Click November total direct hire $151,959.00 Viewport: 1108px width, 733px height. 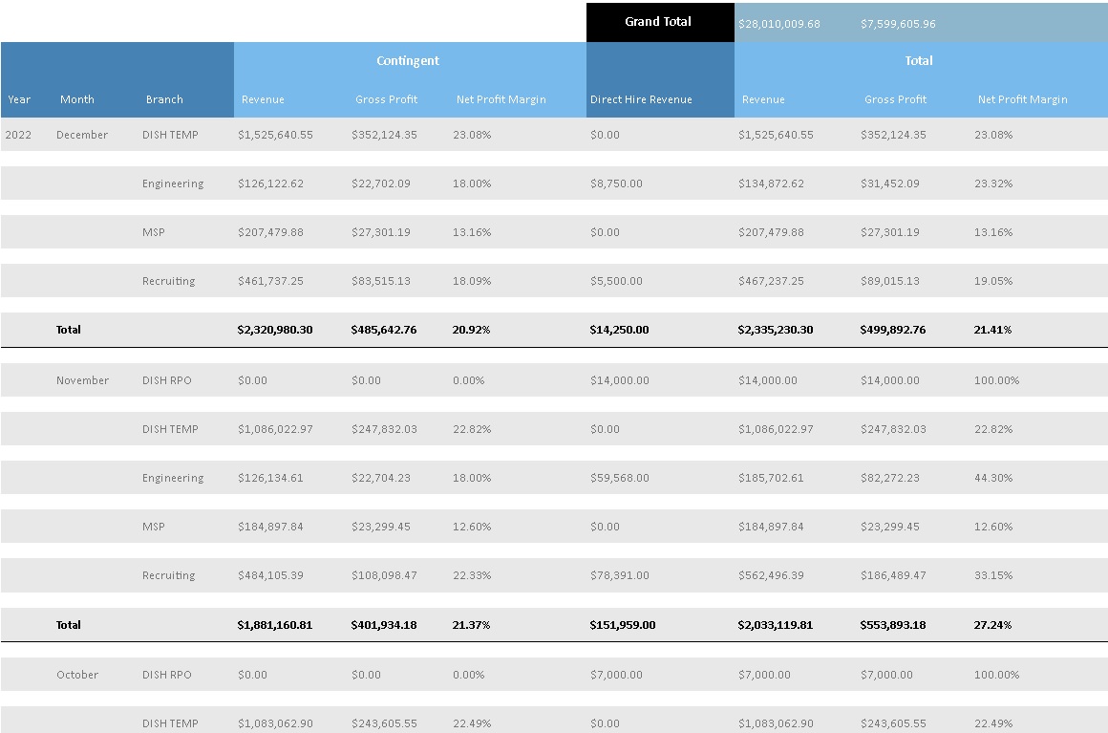click(x=623, y=625)
